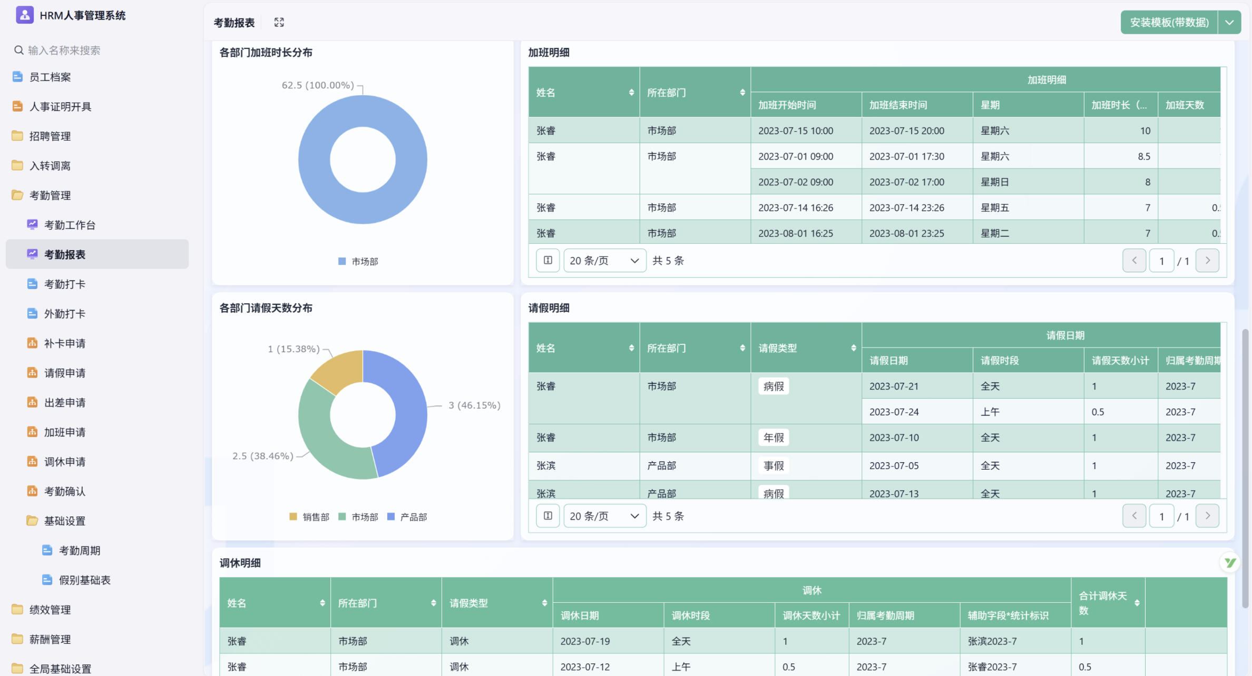Click the search magnifier icon in sidebar

(x=18, y=50)
